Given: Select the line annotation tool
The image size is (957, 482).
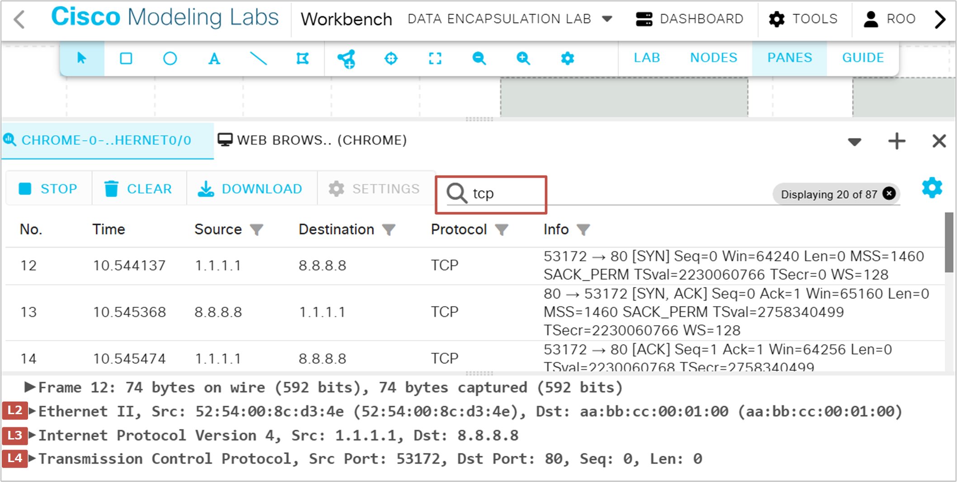Looking at the screenshot, I should (258, 58).
